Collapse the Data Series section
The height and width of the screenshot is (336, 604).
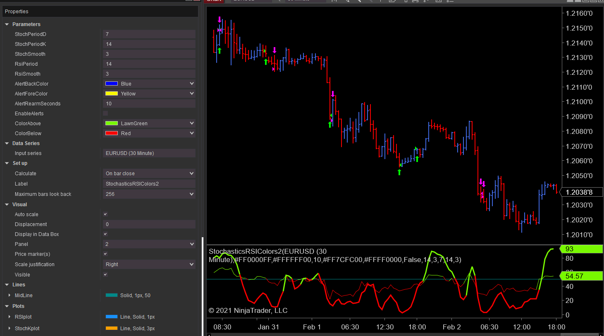[7, 143]
